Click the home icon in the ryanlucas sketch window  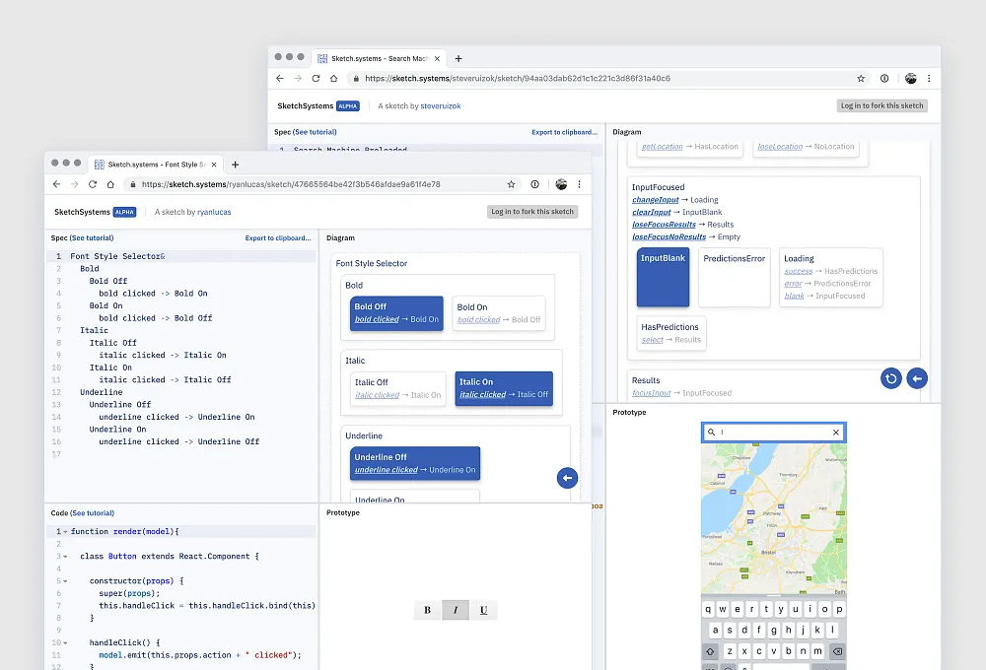coord(112,184)
